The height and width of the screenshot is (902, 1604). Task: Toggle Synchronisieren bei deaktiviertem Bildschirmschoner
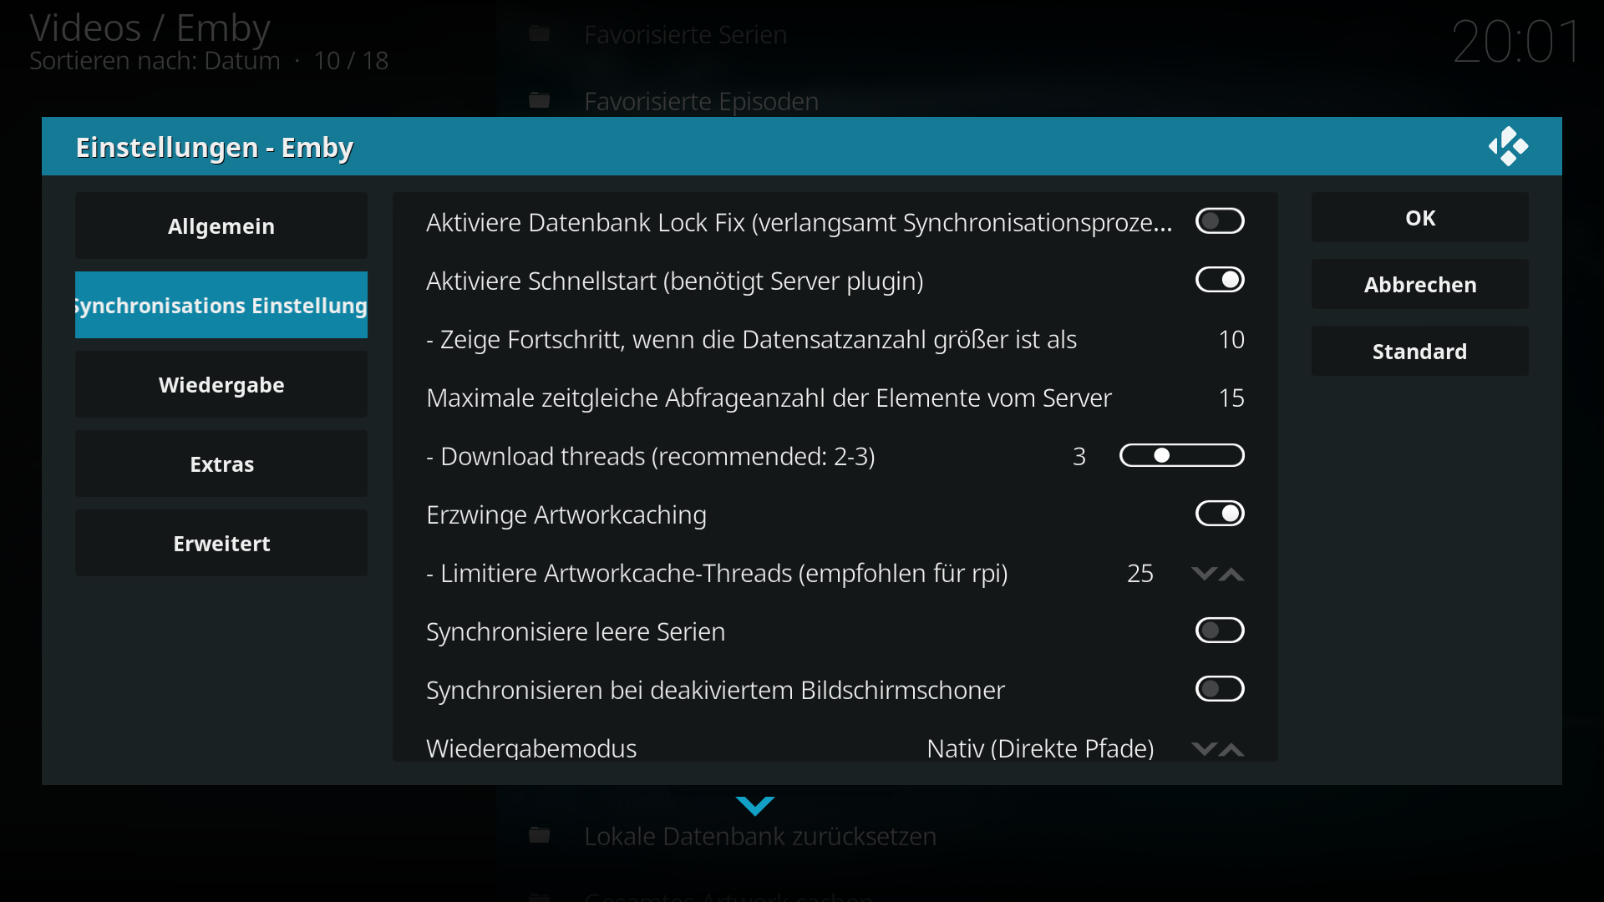1220,689
